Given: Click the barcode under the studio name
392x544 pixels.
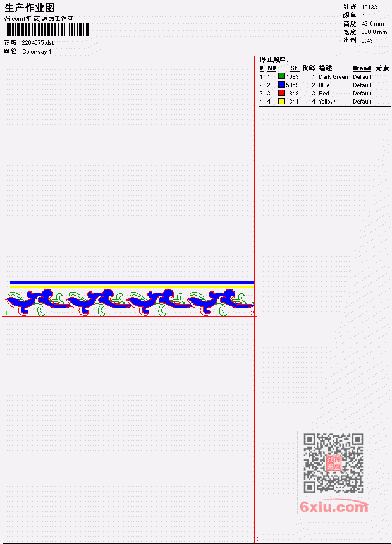Looking at the screenshot, I should [x=47, y=30].
